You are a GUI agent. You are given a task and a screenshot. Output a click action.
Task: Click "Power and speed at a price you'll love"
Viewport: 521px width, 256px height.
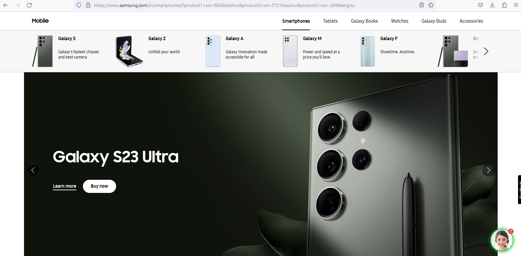click(321, 55)
